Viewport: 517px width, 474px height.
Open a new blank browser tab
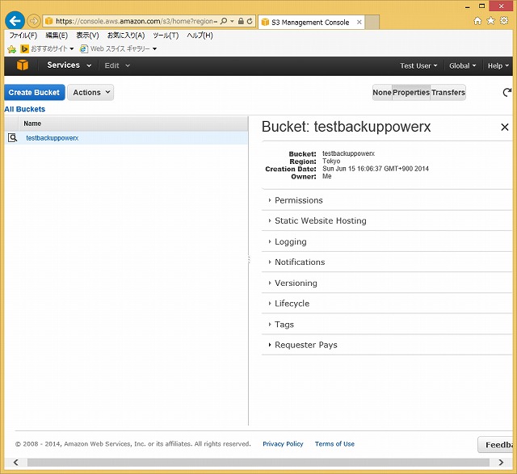(x=372, y=22)
